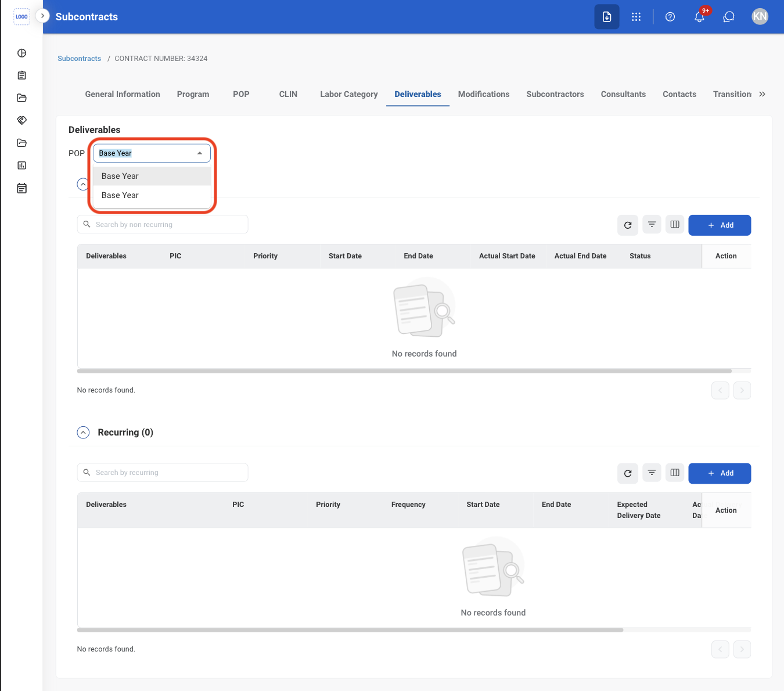Click the POP combo box showing Base Year

click(152, 153)
